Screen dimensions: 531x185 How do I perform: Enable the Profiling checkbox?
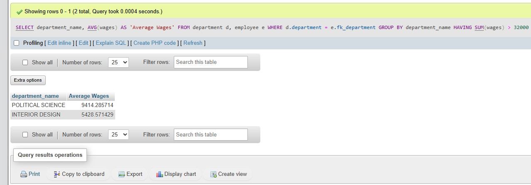tap(17, 43)
